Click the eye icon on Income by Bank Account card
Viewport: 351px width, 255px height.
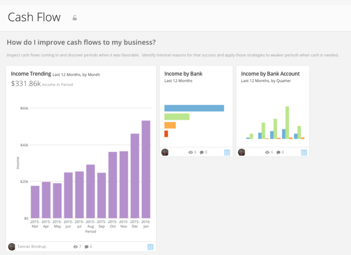[268, 152]
